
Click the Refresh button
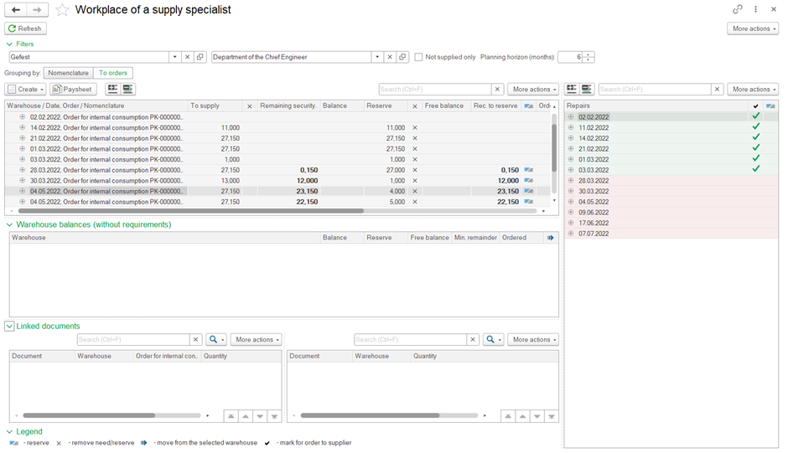click(x=24, y=28)
